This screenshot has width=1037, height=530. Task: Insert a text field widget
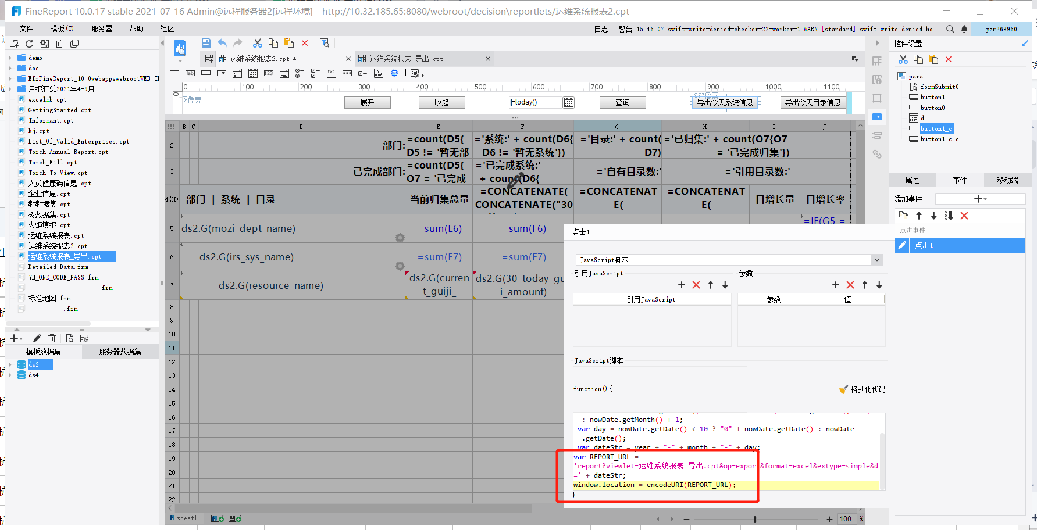[174, 73]
